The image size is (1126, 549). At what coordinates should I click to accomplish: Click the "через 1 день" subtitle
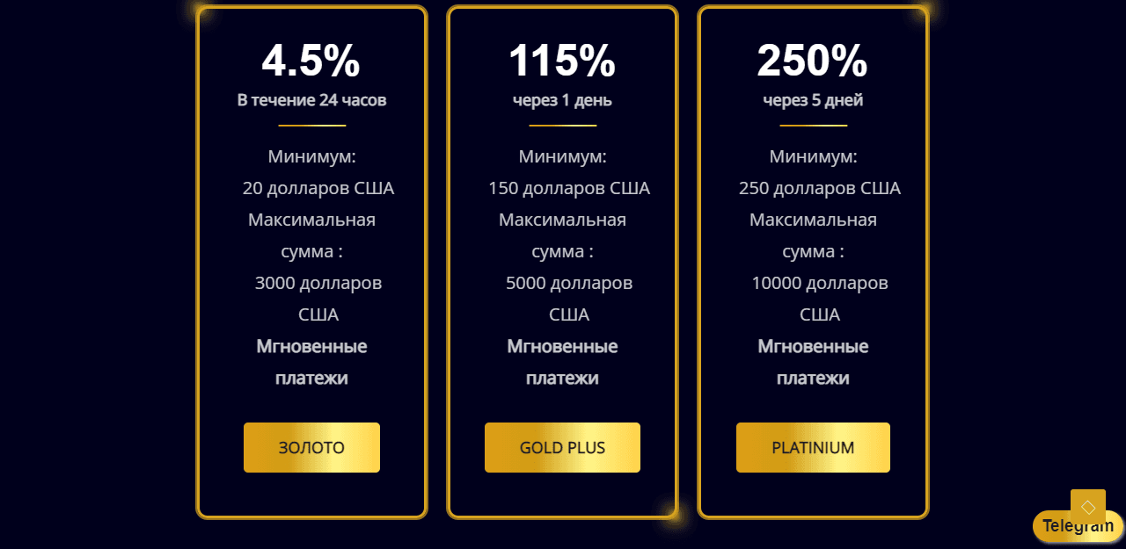[562, 100]
